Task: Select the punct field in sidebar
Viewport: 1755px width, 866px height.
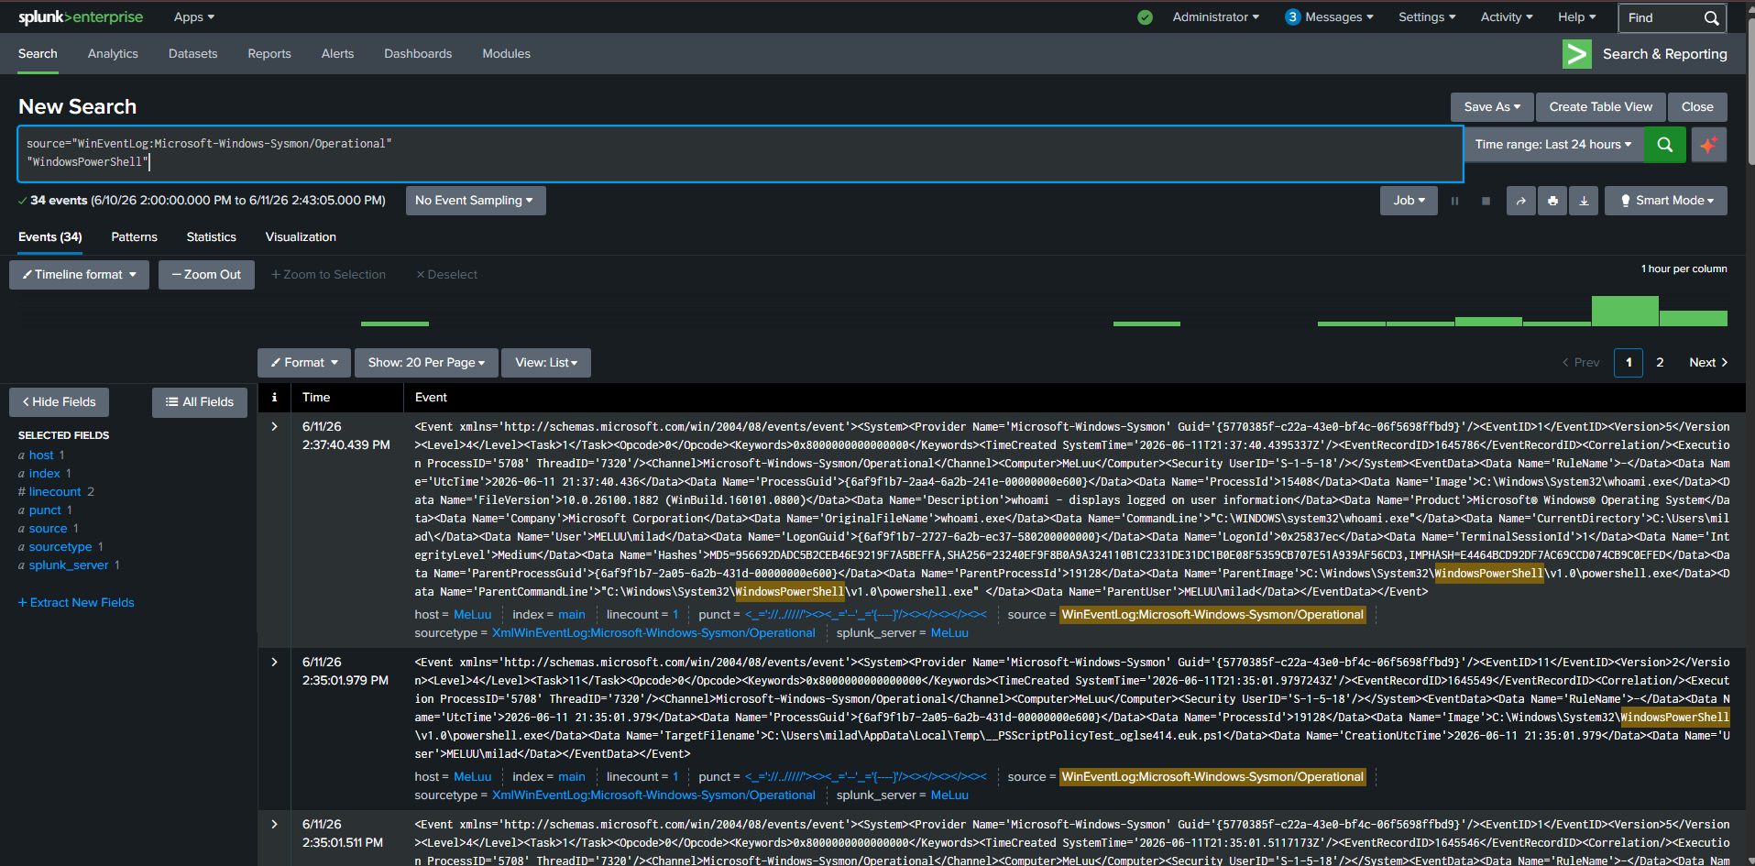Action: point(45,510)
